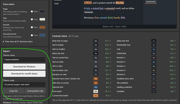180x104 pixels.
Task: Follow the 'visited link' in preview text
Action: tap(98, 8)
